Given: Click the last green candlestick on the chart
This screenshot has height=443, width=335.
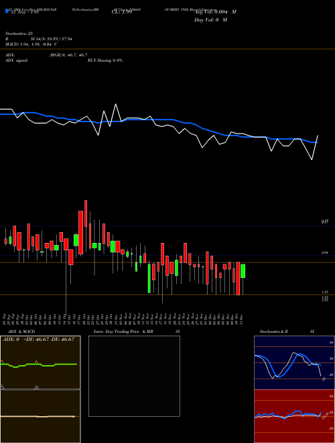Looking at the screenshot, I should [x=243, y=271].
